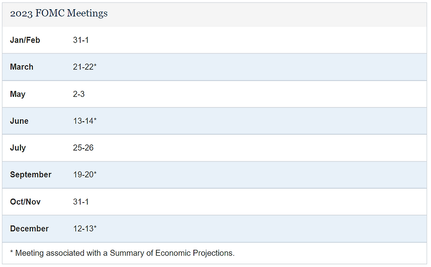The width and height of the screenshot is (431, 267).
Task: Select the September month label
Action: pos(31,174)
